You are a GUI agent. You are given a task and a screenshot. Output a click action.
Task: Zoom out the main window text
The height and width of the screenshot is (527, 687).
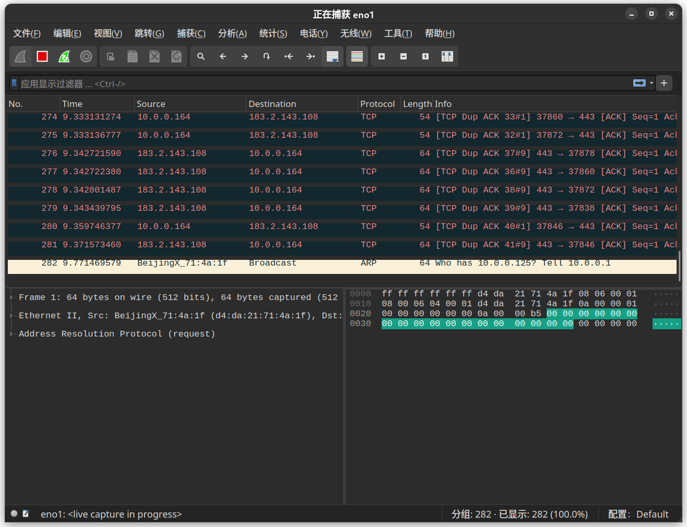pos(404,56)
